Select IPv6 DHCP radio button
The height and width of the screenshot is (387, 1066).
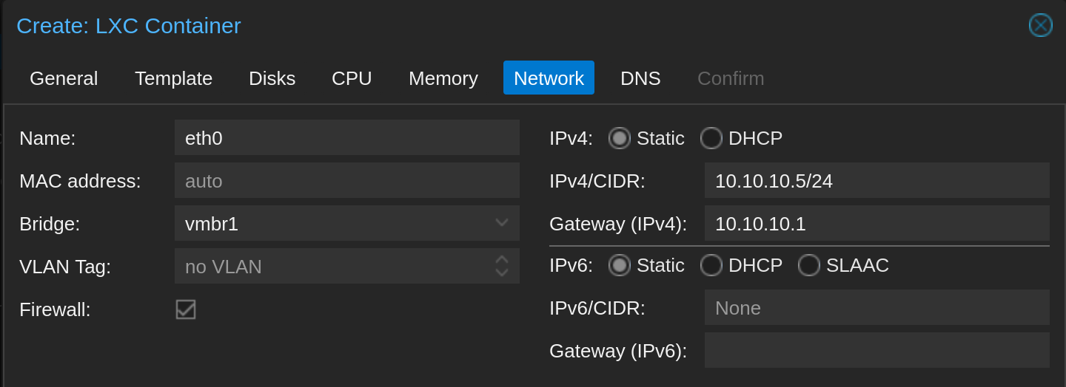[x=711, y=265]
